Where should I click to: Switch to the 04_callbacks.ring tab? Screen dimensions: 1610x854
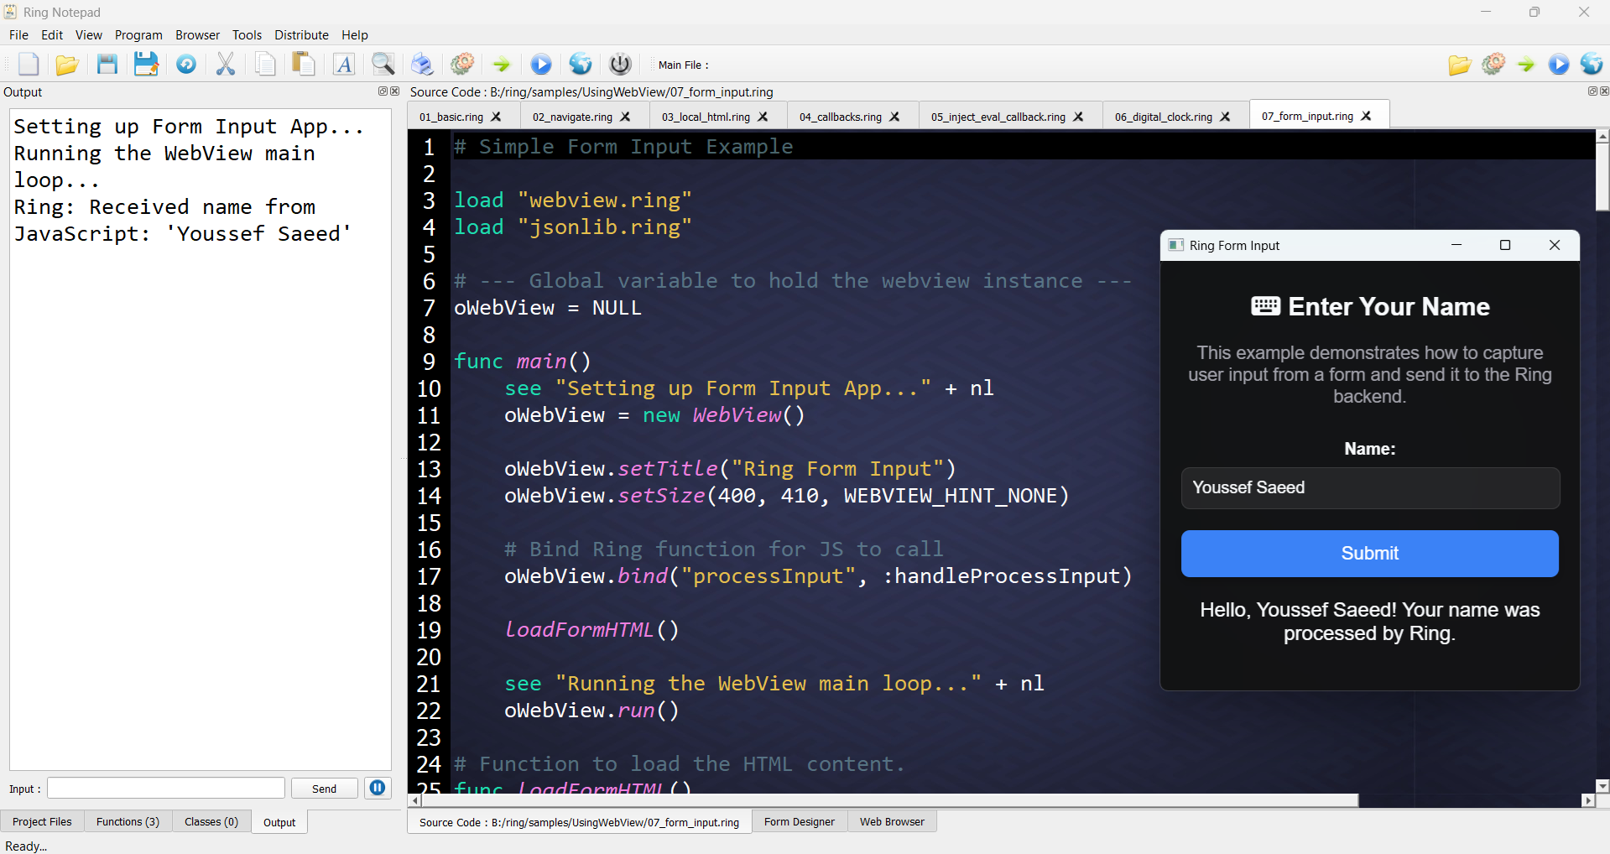pos(840,117)
